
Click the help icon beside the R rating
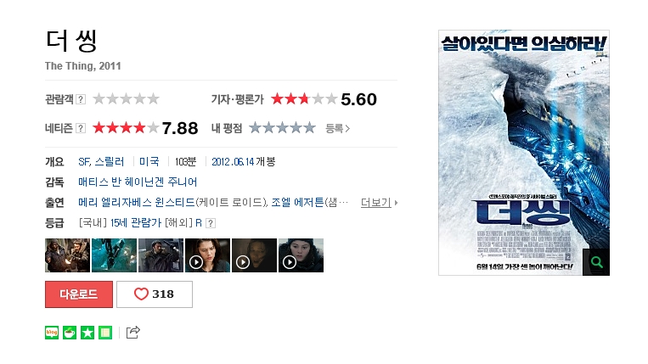pyautogui.click(x=211, y=223)
